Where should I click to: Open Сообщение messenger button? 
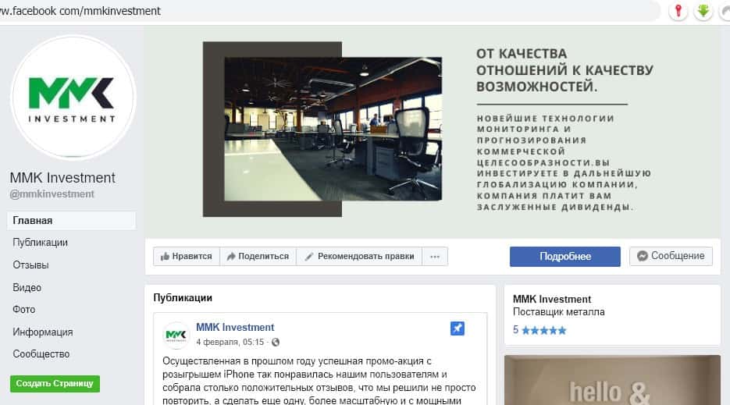[x=671, y=256]
